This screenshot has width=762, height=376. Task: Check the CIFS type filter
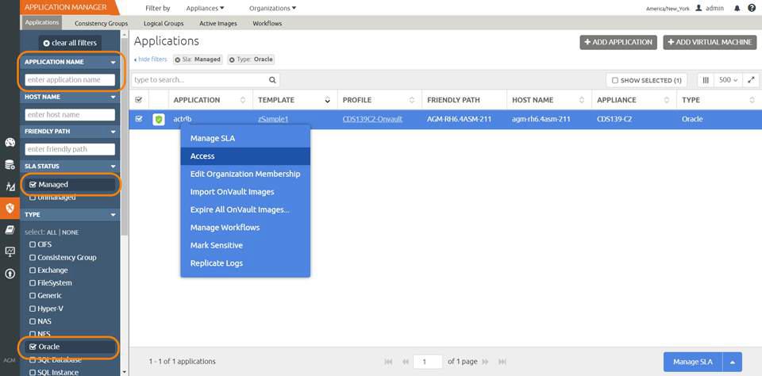pyautogui.click(x=33, y=244)
